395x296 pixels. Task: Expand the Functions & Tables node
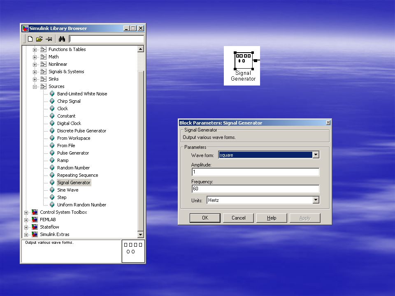click(35, 50)
